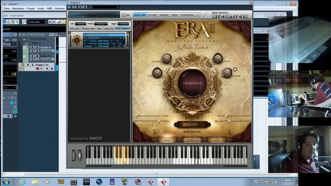Image resolution: width=331 pixels, height=186 pixels.
Task: Open the Bearbeiten menu in Cubase
Action: (x=18, y=8)
